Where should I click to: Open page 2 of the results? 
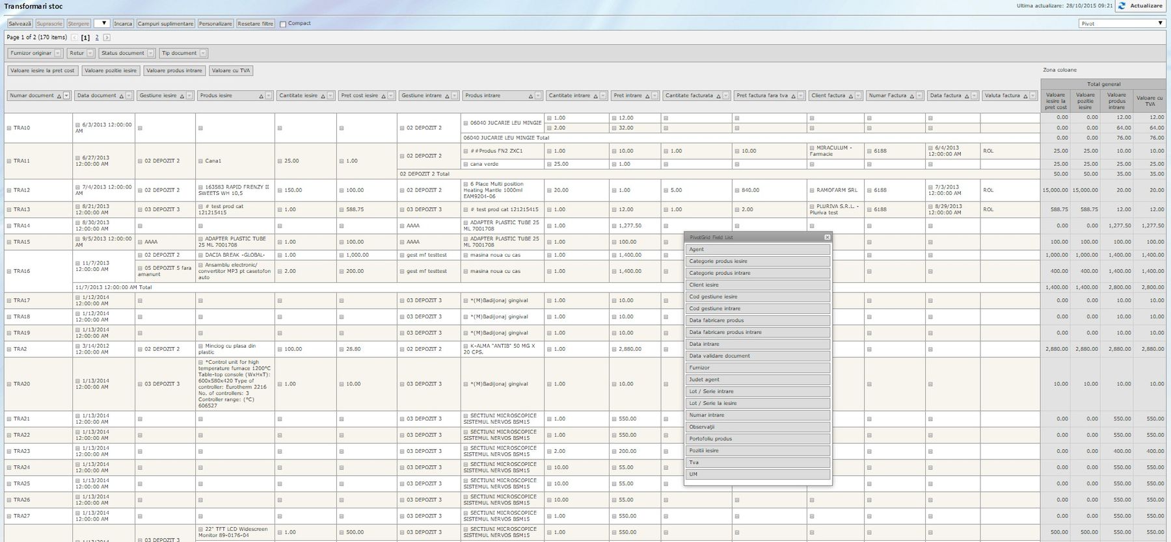[97, 38]
